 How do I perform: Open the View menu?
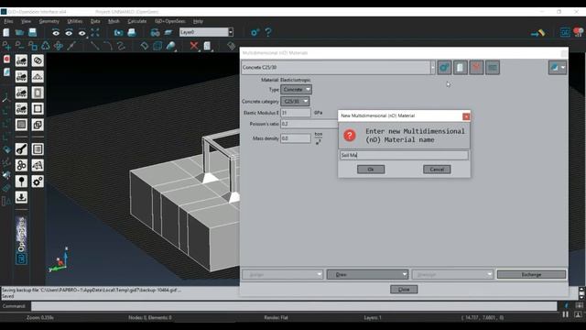[x=26, y=21]
